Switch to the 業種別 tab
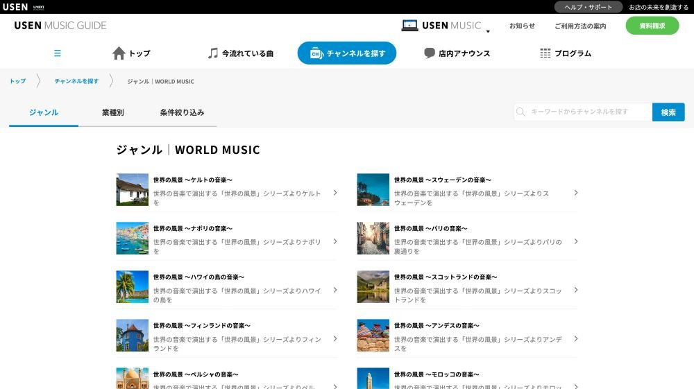The width and height of the screenshot is (694, 389). [112, 112]
